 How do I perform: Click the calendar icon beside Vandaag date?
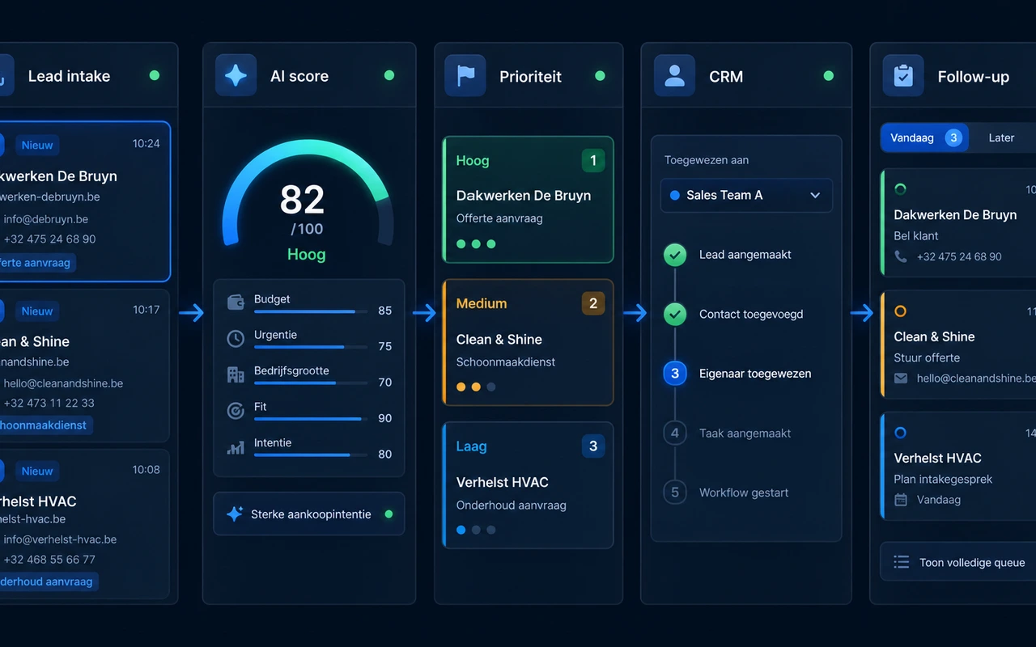click(901, 500)
